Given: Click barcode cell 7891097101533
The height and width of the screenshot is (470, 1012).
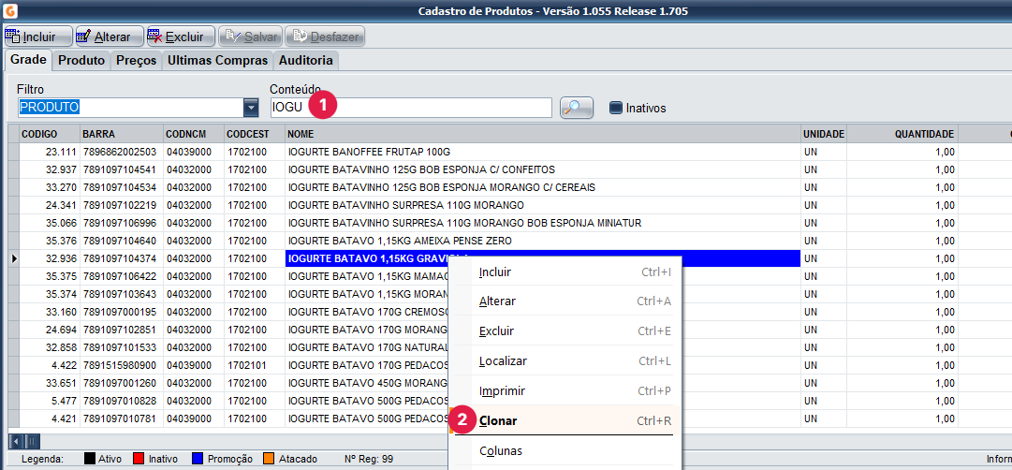Looking at the screenshot, I should (x=122, y=347).
